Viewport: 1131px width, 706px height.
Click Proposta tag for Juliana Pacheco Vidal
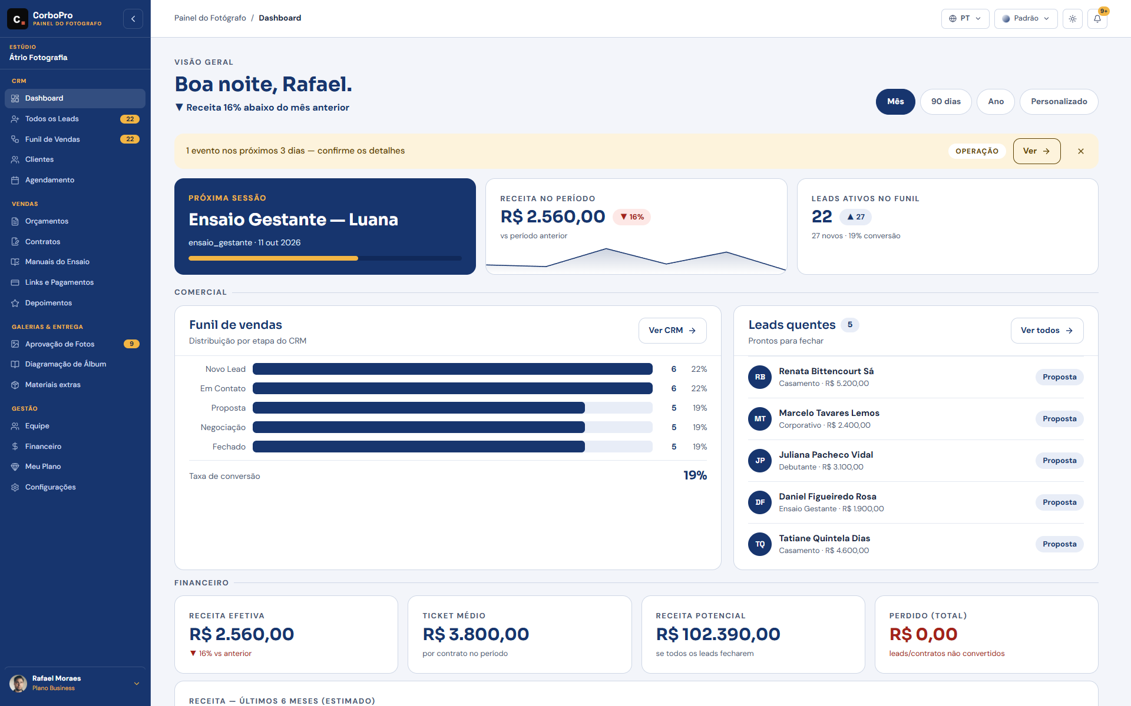tap(1059, 461)
